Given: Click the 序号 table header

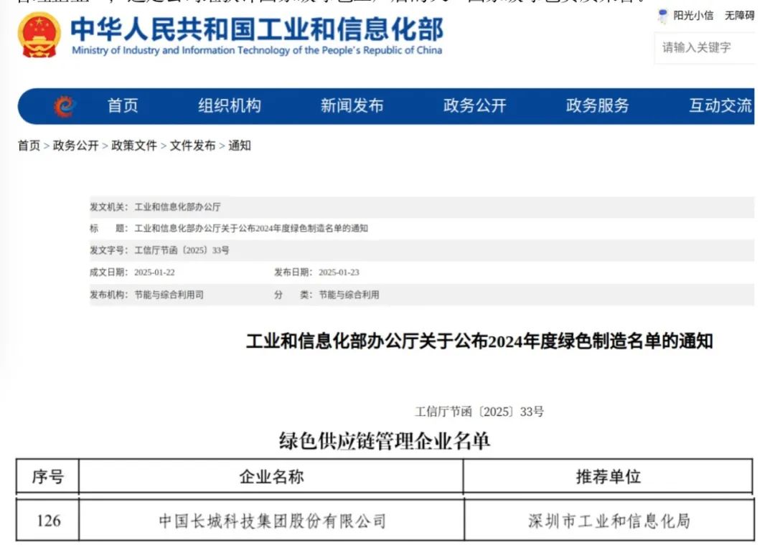Looking at the screenshot, I should (48, 477).
